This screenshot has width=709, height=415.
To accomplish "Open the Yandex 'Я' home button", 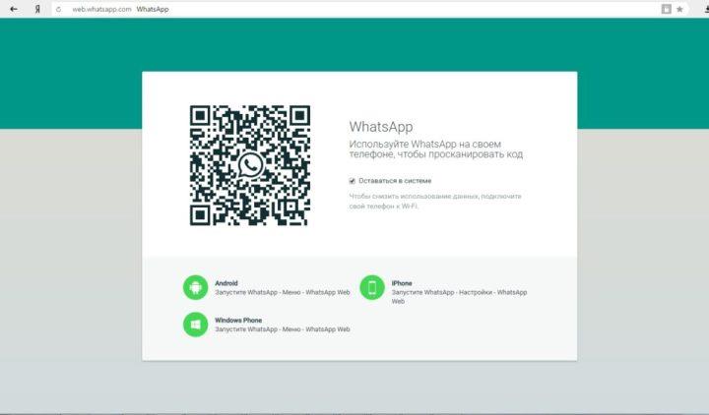I will tap(37, 9).
